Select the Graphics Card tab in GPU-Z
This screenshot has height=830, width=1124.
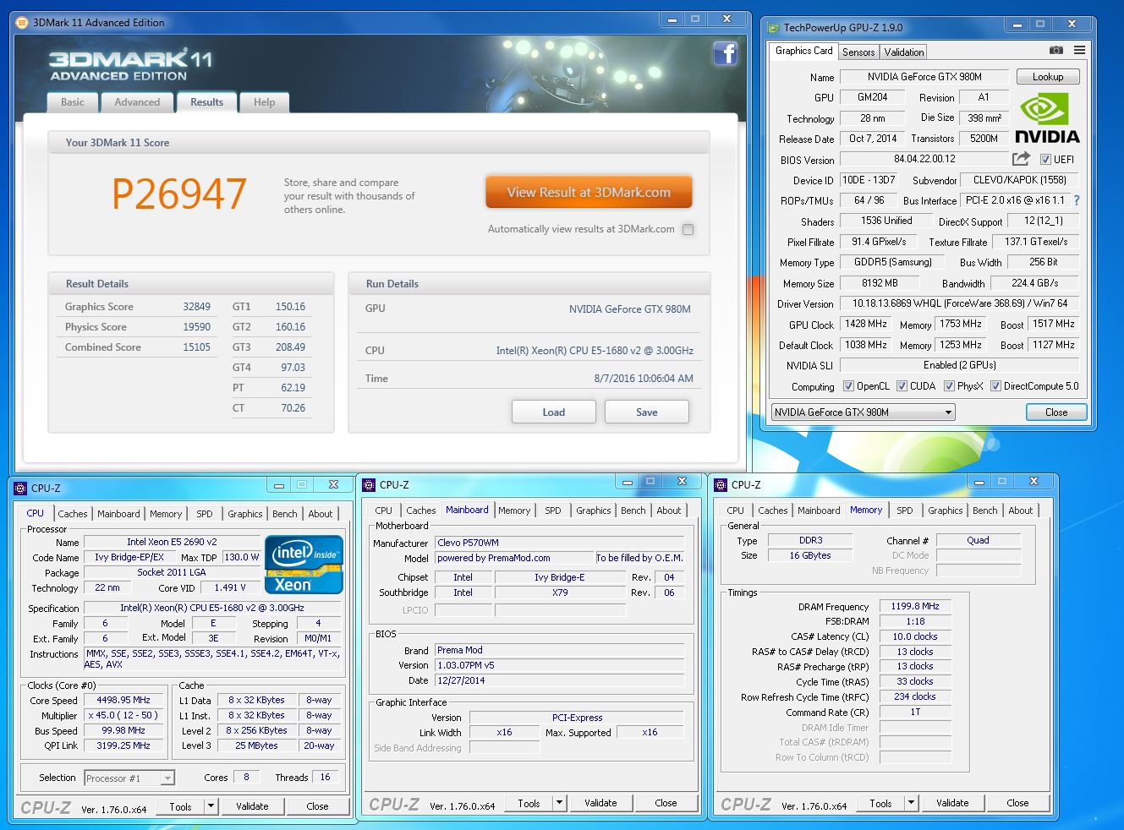[804, 51]
